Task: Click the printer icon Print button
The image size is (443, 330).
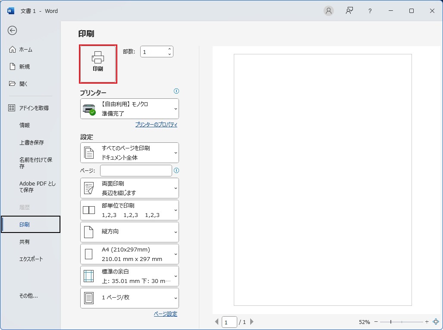Action: click(98, 64)
